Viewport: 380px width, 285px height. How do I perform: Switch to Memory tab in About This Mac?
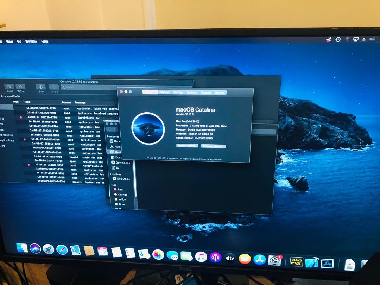192,92
